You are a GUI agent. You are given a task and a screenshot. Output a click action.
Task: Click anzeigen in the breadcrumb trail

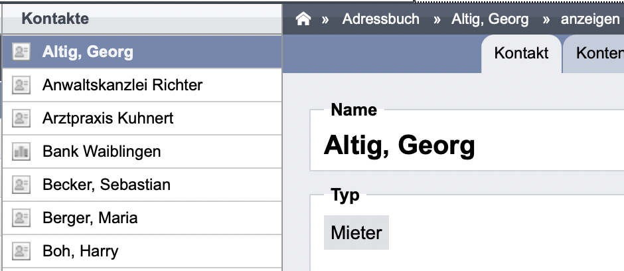[x=589, y=19]
